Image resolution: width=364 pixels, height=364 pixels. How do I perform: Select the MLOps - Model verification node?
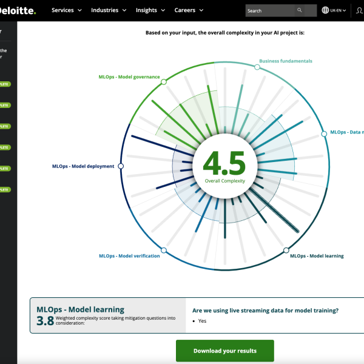tap(163, 250)
